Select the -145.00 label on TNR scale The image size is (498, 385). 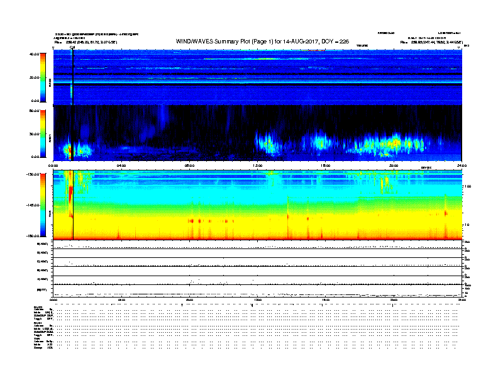pos(33,205)
